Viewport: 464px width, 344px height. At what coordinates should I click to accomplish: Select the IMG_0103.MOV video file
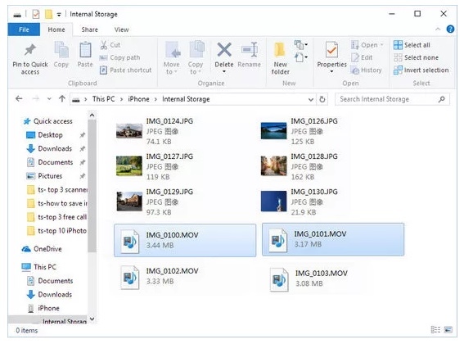click(x=309, y=279)
